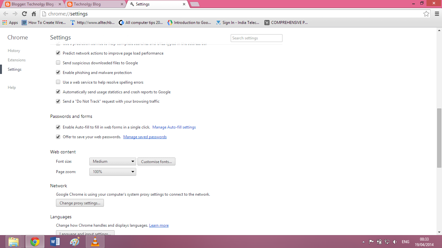This screenshot has height=248, width=442.
Task: Close the Settings tab
Action: [184, 4]
